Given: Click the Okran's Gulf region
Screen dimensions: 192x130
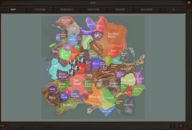Looking at the screenshot, I should pyautogui.click(x=74, y=55).
